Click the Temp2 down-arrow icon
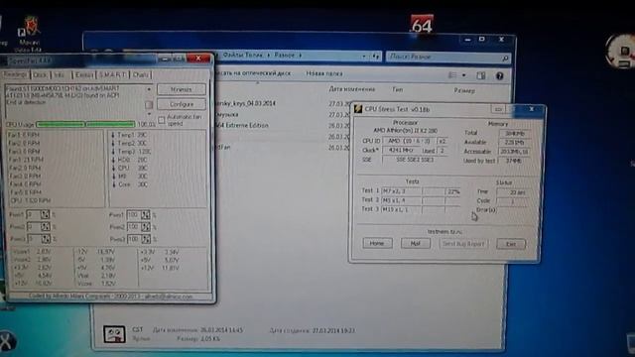635x357 pixels. click(x=113, y=143)
